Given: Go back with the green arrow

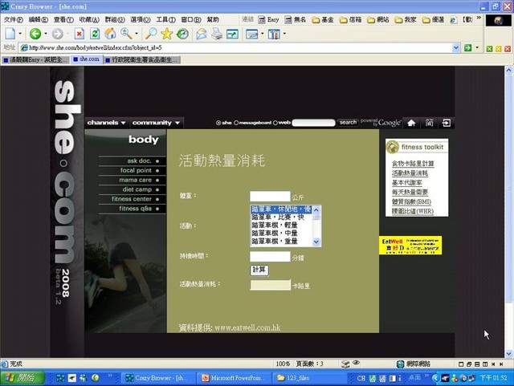Looking at the screenshot, I should click(x=35, y=34).
